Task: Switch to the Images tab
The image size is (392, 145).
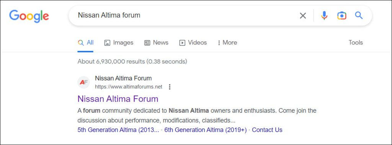Action: (x=119, y=43)
